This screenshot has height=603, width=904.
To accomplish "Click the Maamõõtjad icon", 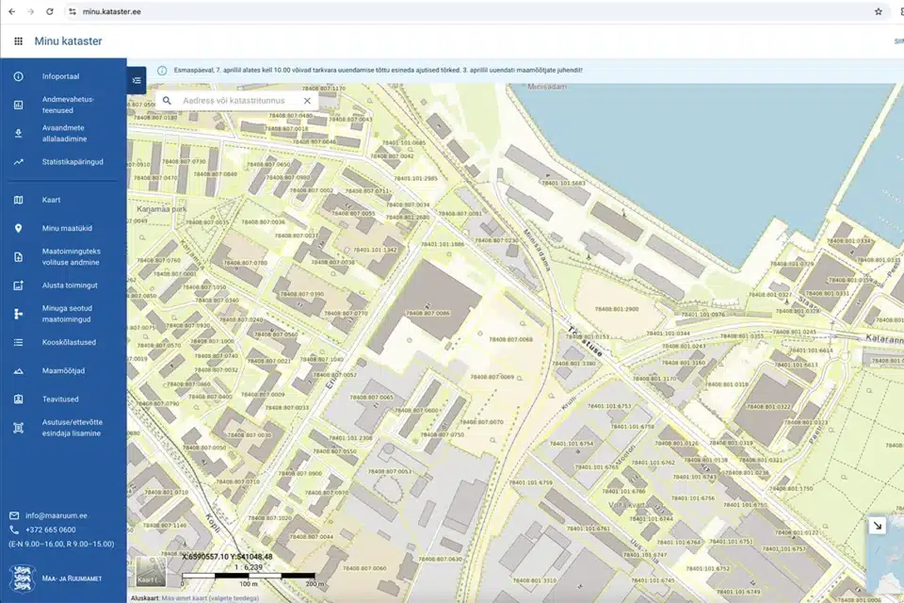I will tap(19, 371).
